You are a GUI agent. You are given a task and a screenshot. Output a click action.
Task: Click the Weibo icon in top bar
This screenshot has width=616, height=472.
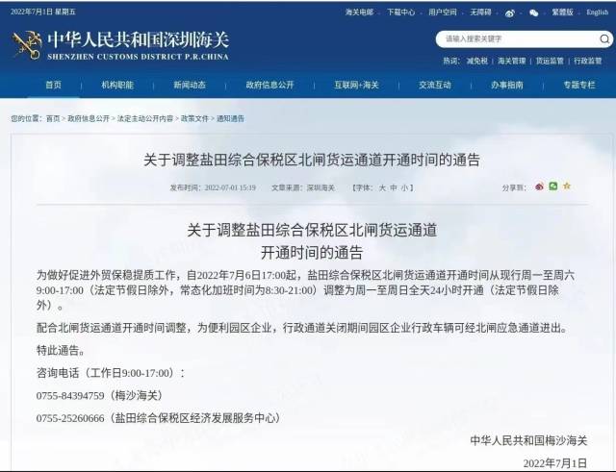pyautogui.click(x=510, y=12)
